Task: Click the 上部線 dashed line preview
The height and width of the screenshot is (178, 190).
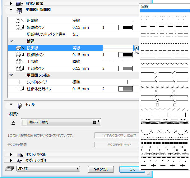Action: click(x=118, y=62)
